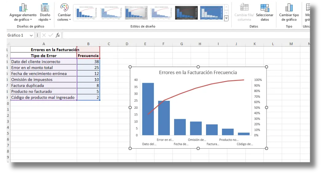Select the blue background chart style
This screenshot has height=174, width=327.
click(211, 13)
